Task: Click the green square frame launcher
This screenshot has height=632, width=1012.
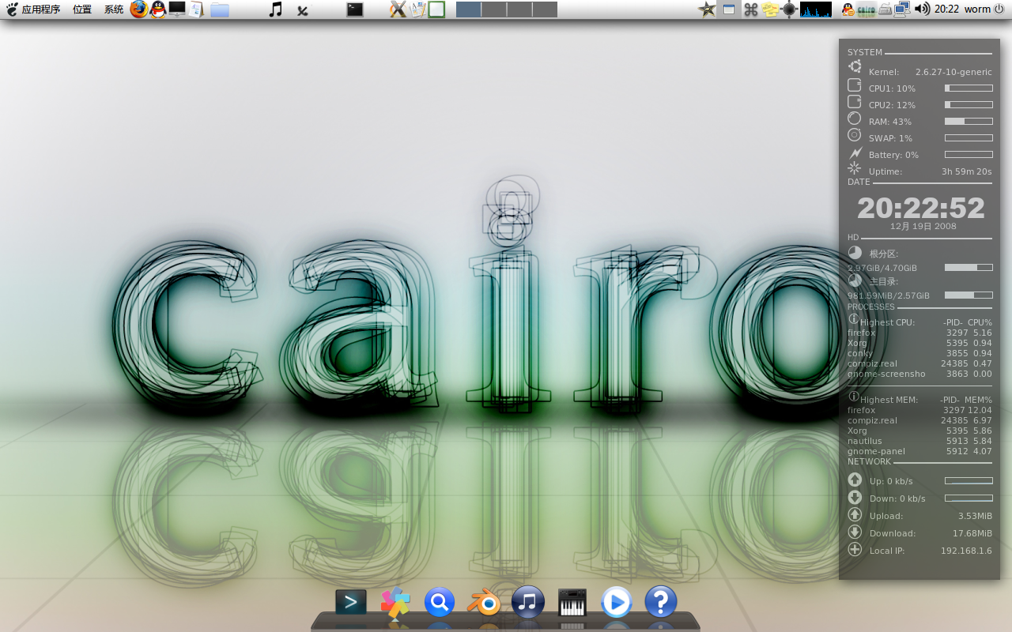Action: (436, 9)
